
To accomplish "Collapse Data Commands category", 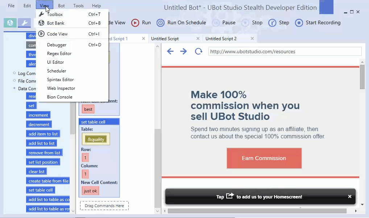I will [x=14, y=88].
